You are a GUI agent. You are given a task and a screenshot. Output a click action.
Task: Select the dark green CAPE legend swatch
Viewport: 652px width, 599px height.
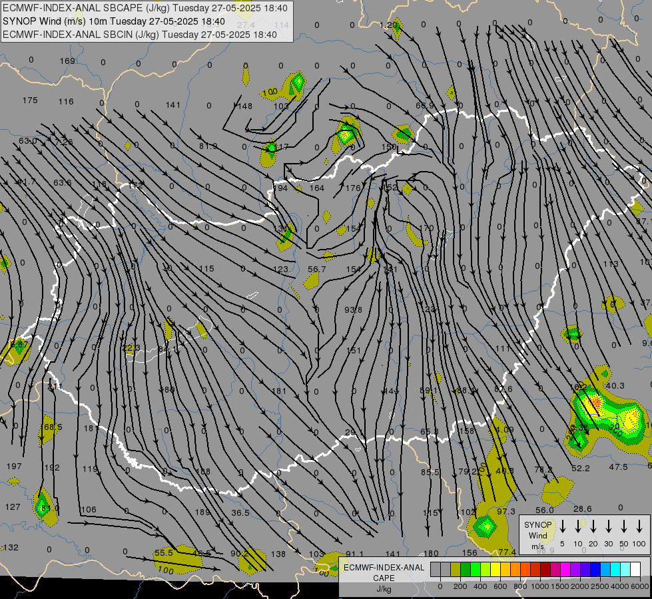coord(466,570)
